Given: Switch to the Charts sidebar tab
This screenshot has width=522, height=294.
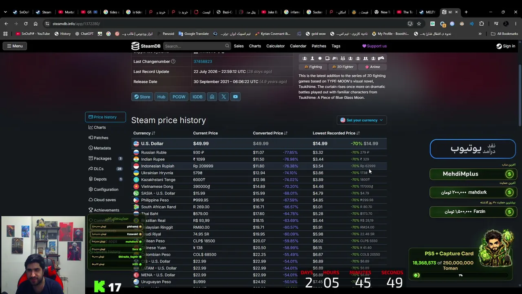Looking at the screenshot, I should 106,127.
